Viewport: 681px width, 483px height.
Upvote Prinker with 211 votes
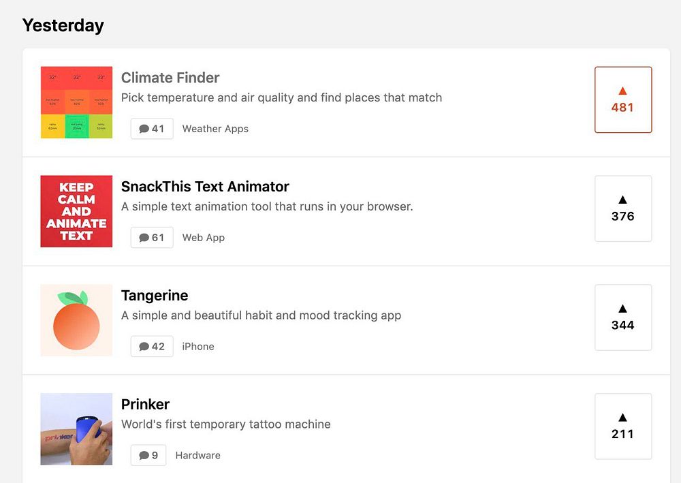tap(623, 426)
